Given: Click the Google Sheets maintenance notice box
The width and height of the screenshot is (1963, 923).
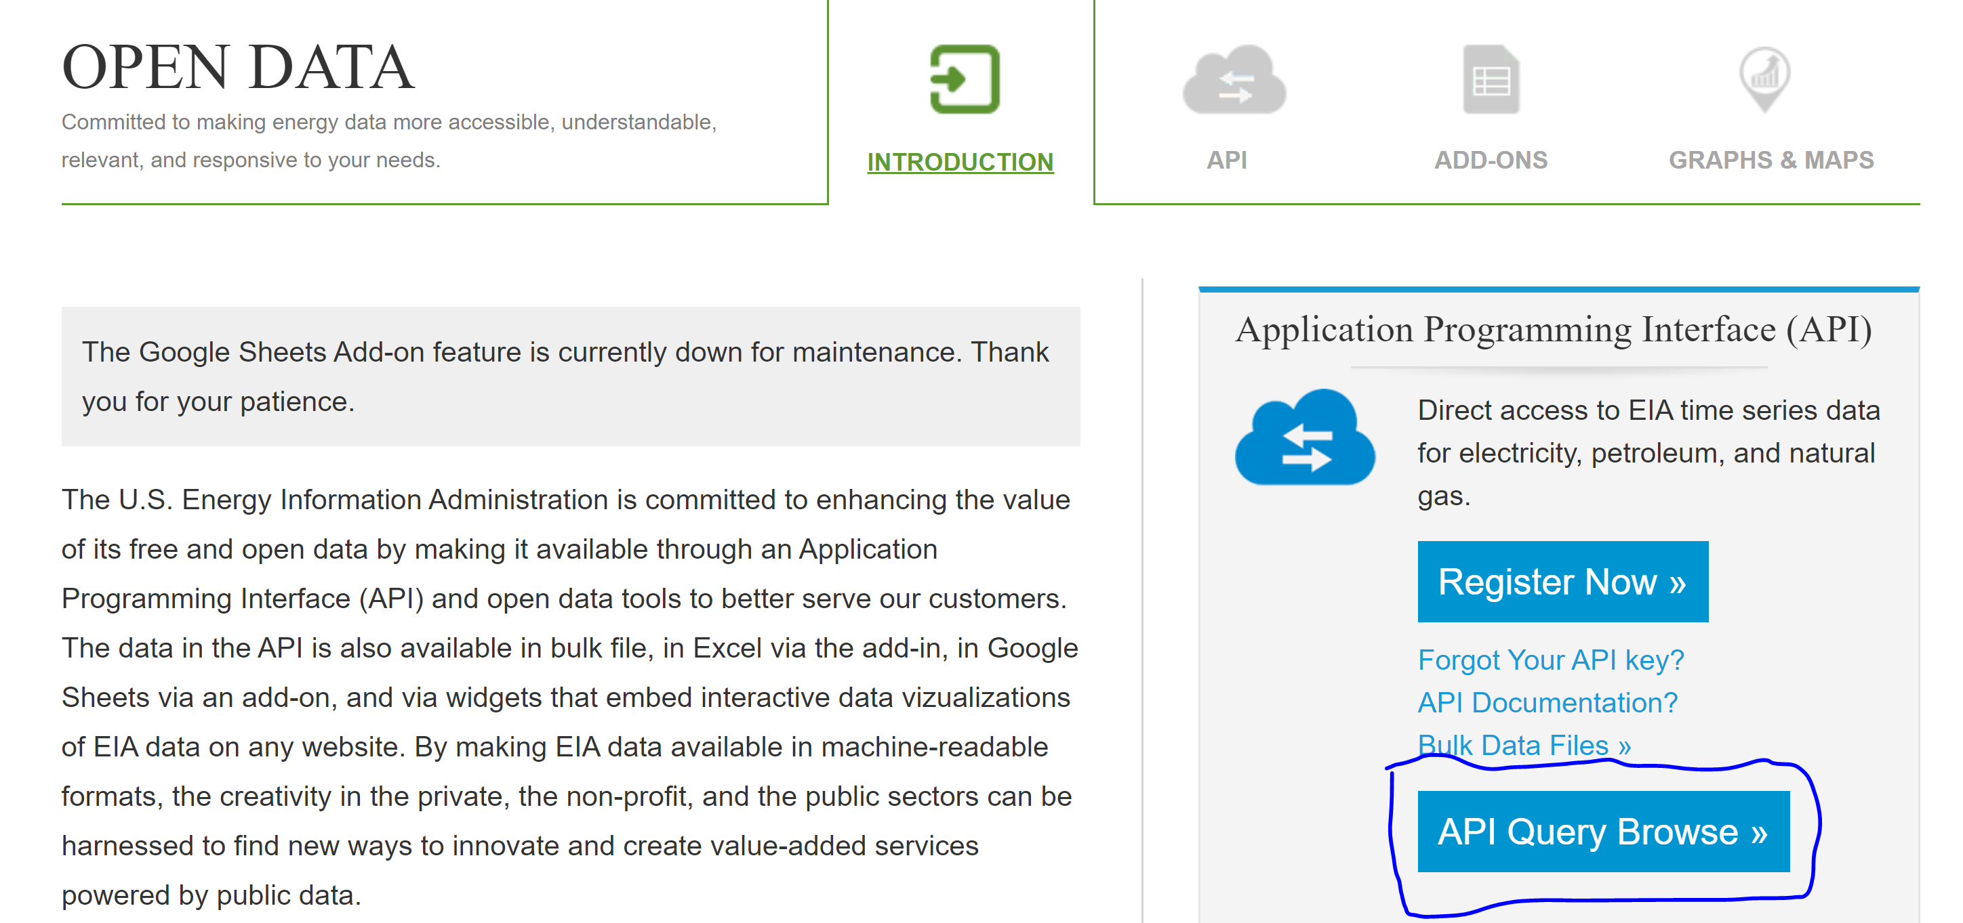Looking at the screenshot, I should [x=570, y=377].
